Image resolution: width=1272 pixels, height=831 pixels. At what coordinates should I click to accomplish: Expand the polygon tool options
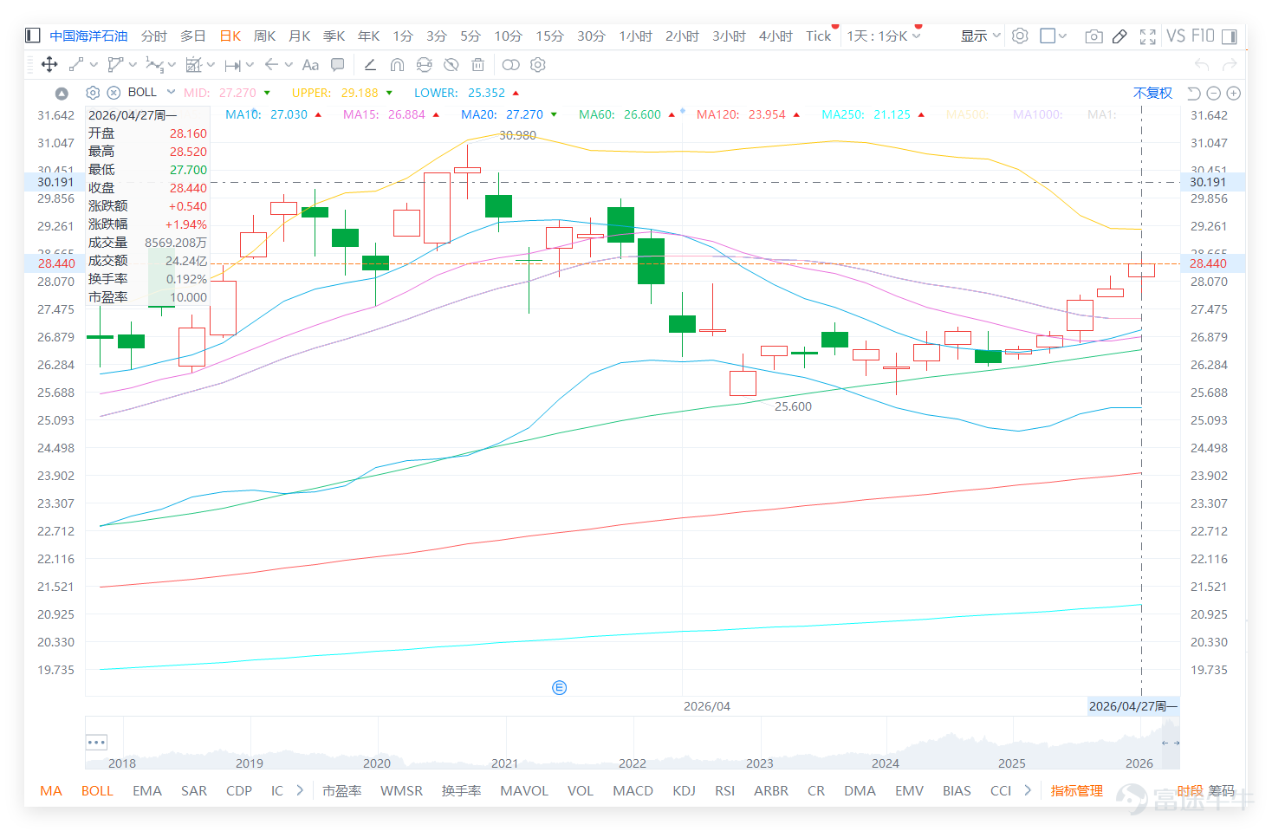pyautogui.click(x=133, y=64)
